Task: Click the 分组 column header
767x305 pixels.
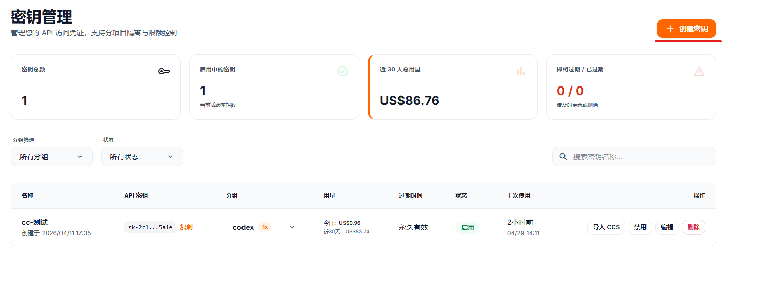Action: coord(232,195)
